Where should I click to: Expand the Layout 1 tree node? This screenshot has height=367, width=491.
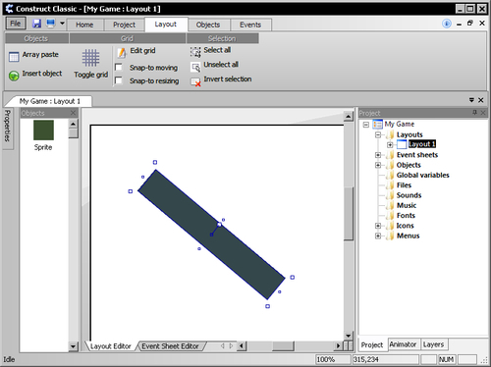(390, 144)
